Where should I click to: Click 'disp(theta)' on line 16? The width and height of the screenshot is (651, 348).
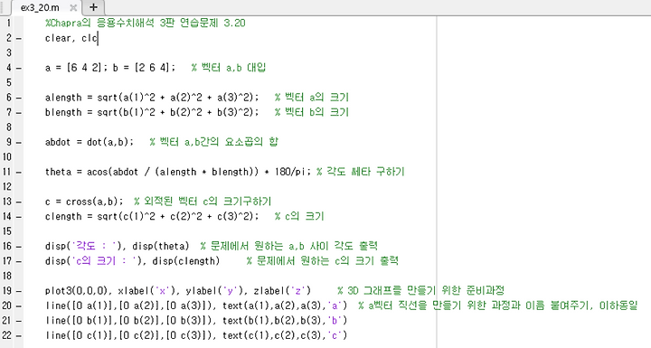tap(161, 246)
